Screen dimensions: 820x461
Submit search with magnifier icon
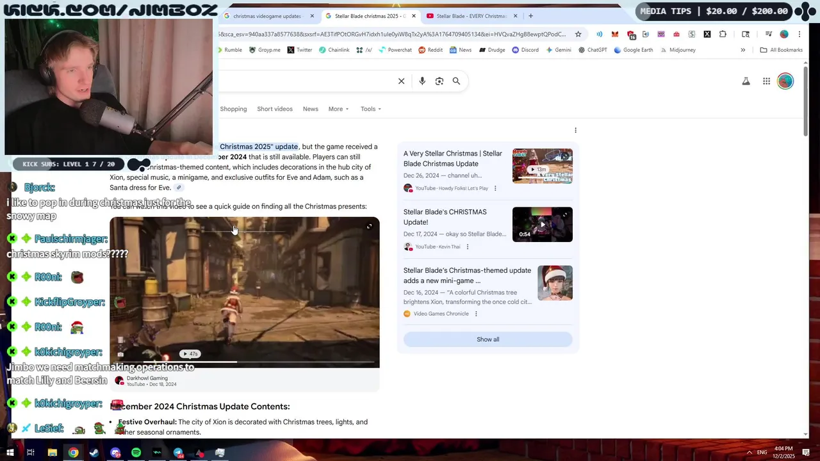(456, 81)
